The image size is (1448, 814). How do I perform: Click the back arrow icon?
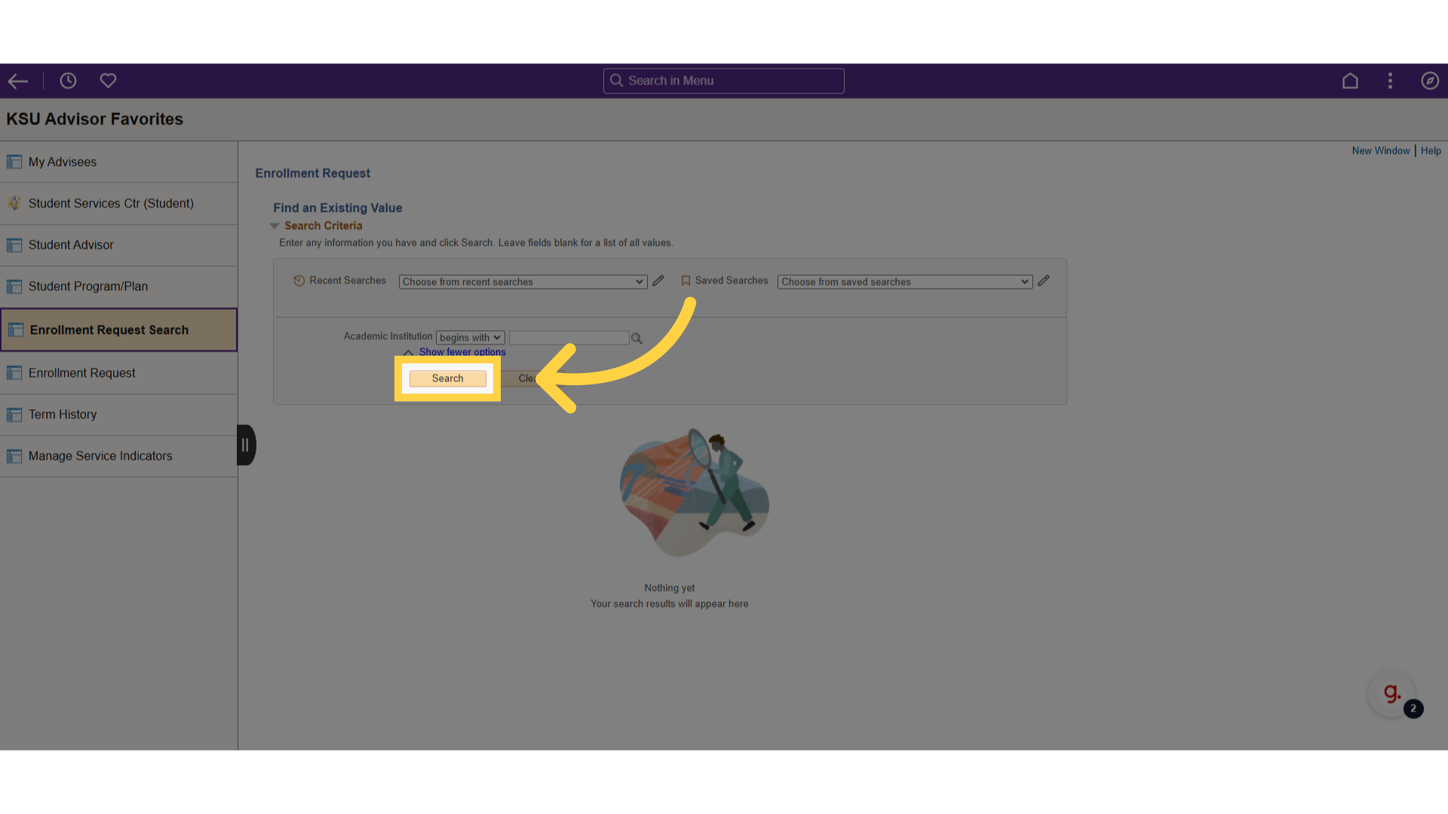coord(18,81)
